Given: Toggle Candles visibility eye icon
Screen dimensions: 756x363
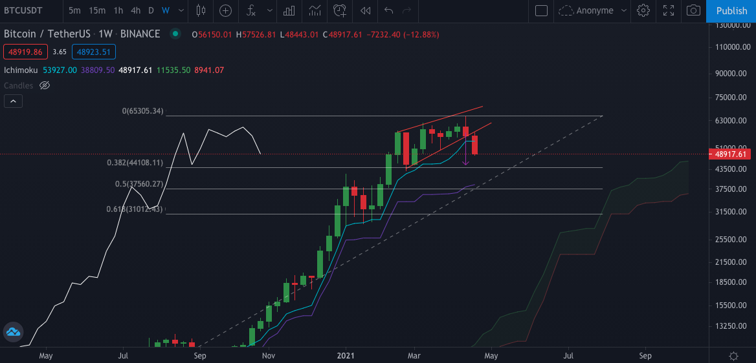Looking at the screenshot, I should click(45, 86).
